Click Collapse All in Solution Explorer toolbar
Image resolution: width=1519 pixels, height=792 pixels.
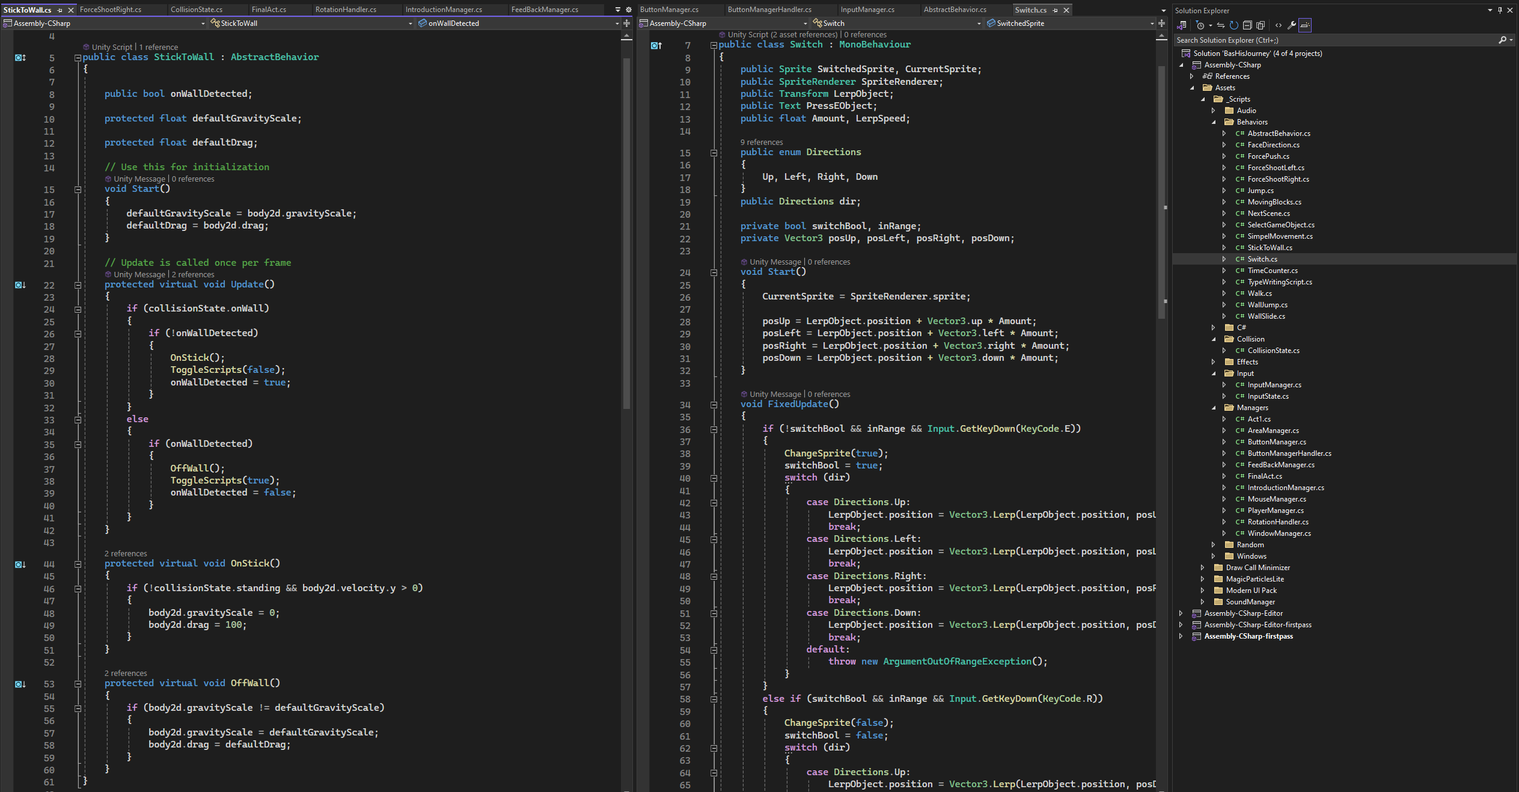(x=1247, y=25)
